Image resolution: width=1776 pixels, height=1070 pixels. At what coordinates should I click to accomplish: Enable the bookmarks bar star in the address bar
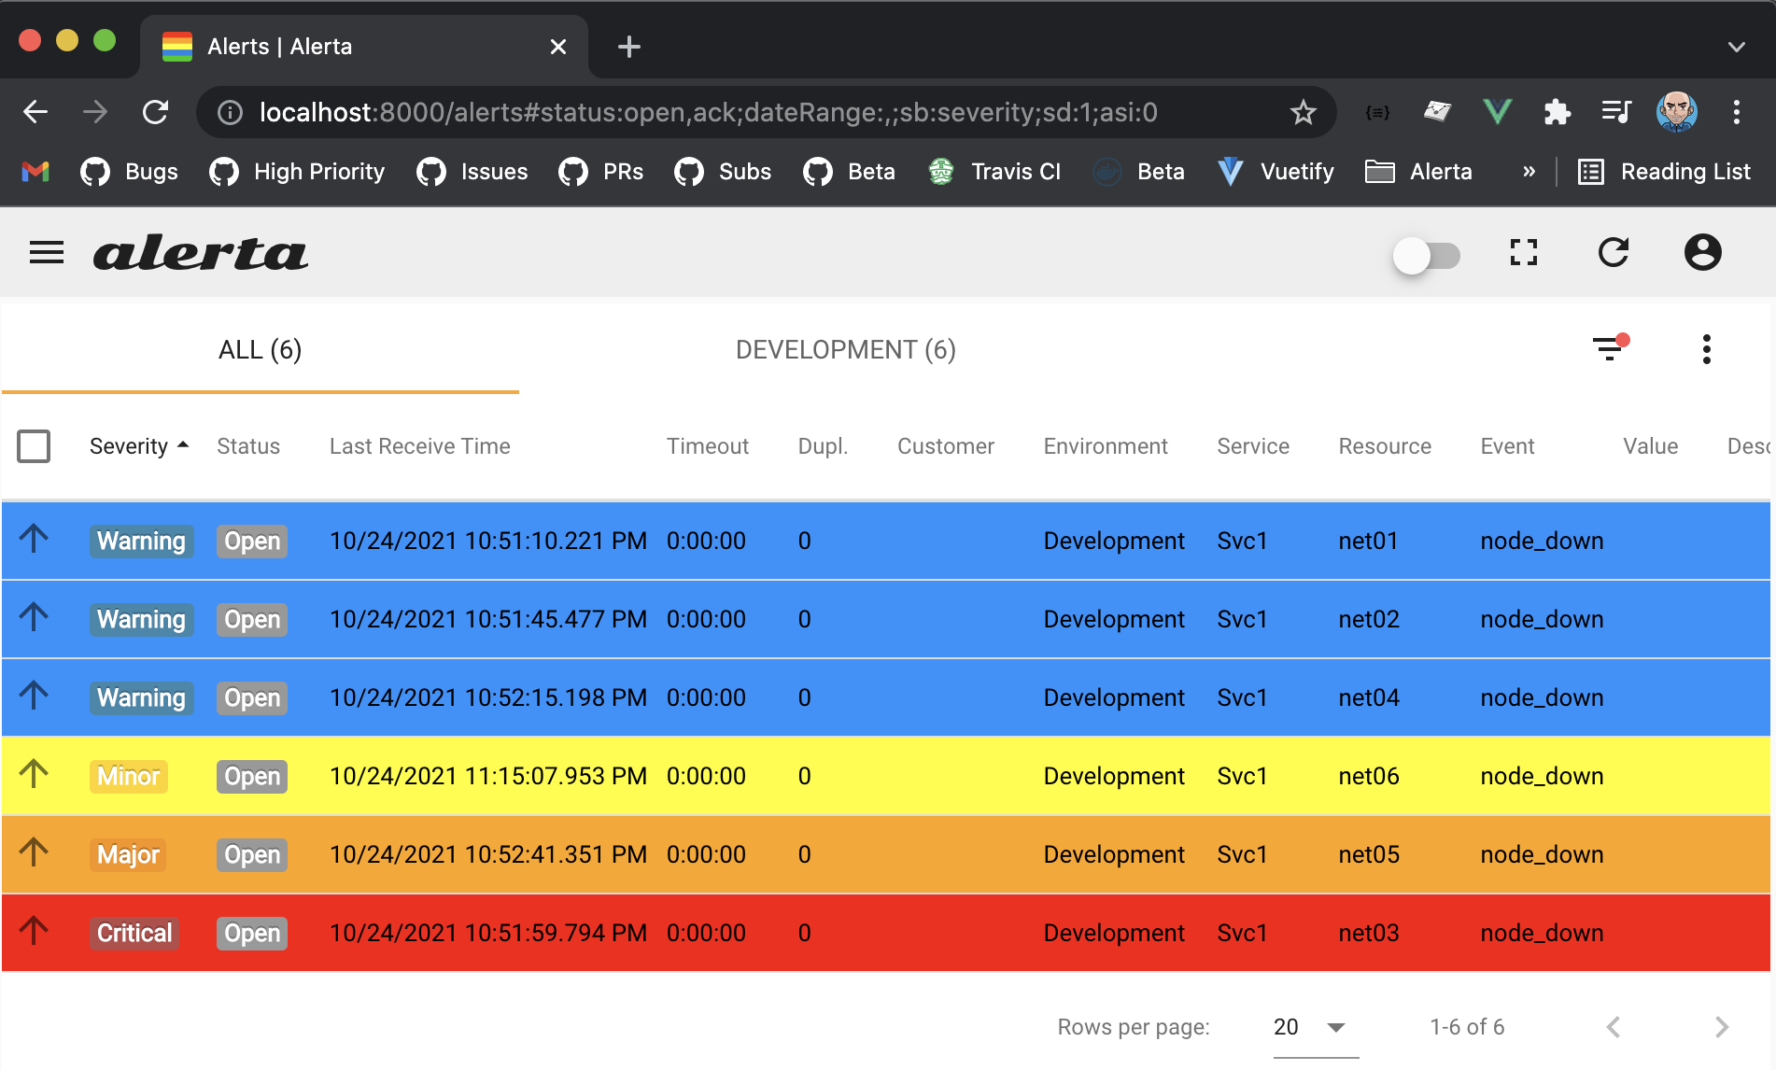(1302, 112)
